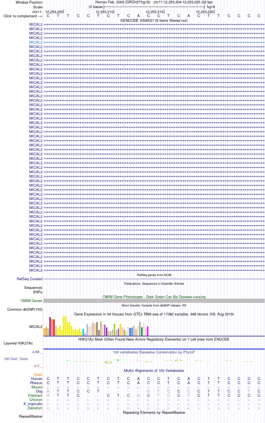Click the '10 bases' scale bar text
The height and width of the screenshot is (423, 265).
(x=95, y=7)
